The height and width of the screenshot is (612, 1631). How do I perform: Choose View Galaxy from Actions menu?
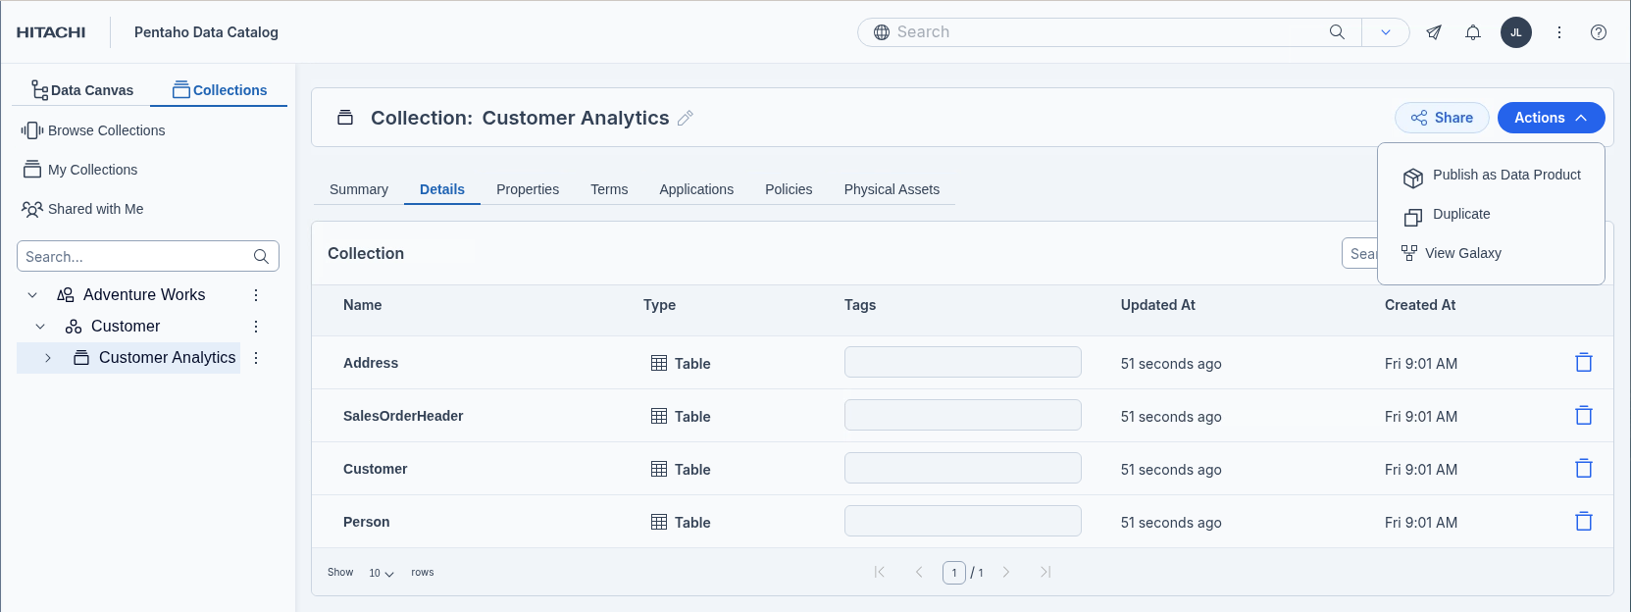[1462, 253]
